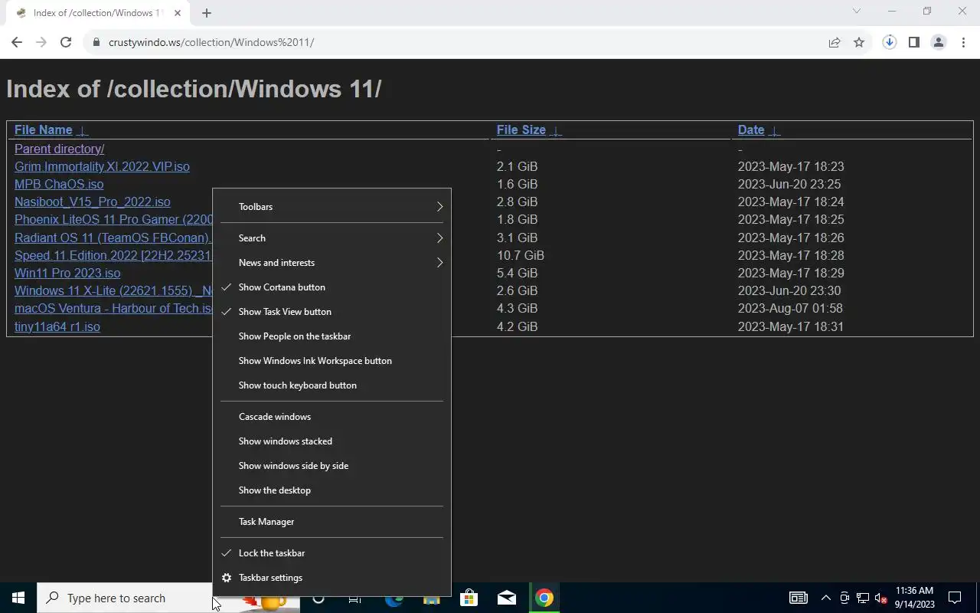Image resolution: width=980 pixels, height=613 pixels.
Task: Expand the Toolbars submenu
Action: (x=332, y=207)
